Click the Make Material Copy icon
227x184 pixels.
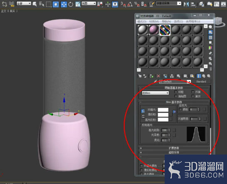coord(165,76)
